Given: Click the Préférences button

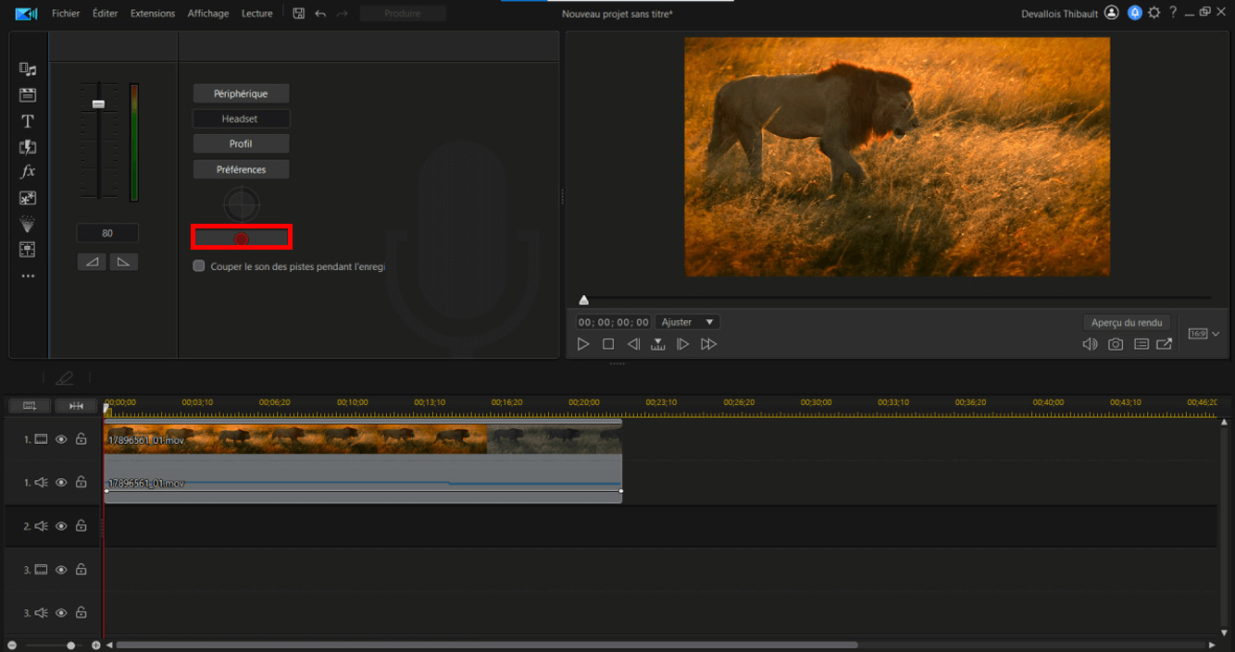Looking at the screenshot, I should click(241, 169).
